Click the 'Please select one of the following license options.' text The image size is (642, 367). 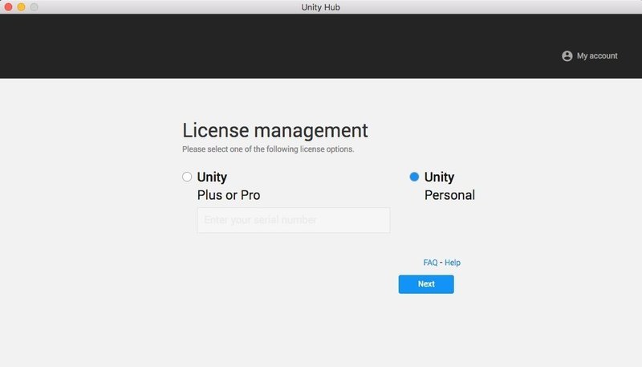pos(268,149)
